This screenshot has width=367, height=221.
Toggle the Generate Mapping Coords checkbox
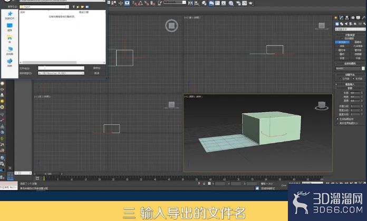[337, 119]
